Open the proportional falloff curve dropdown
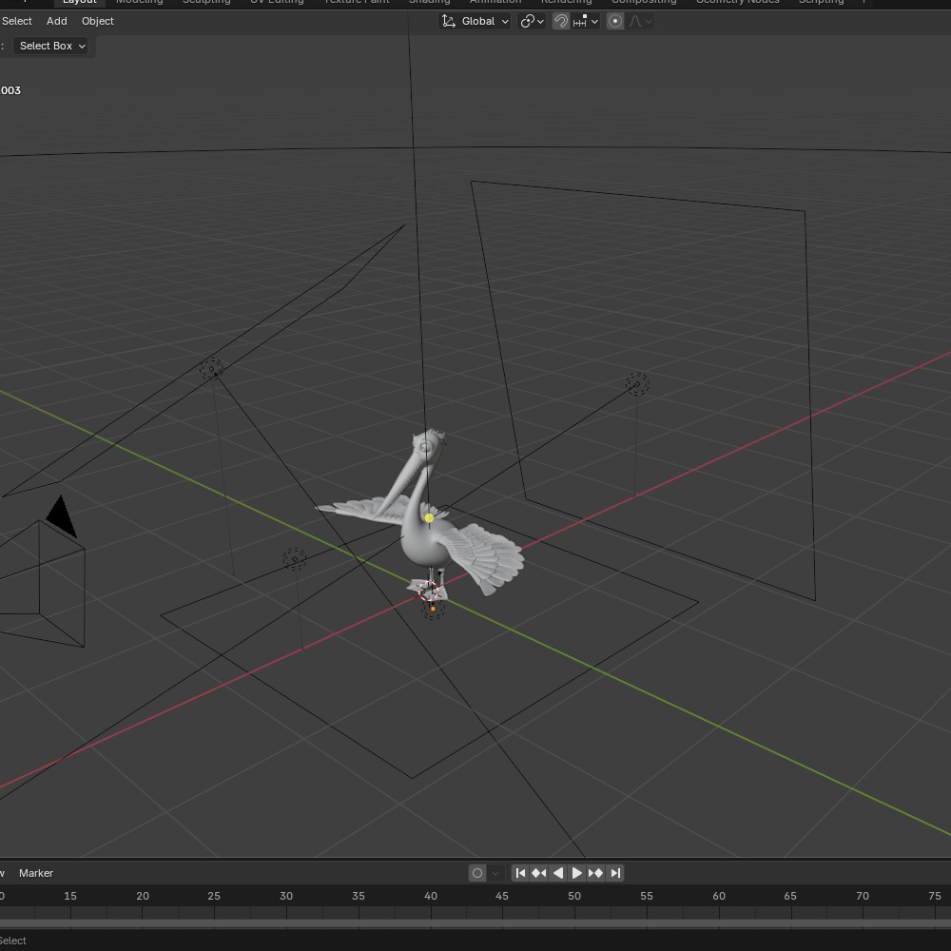The height and width of the screenshot is (951, 951). point(640,21)
